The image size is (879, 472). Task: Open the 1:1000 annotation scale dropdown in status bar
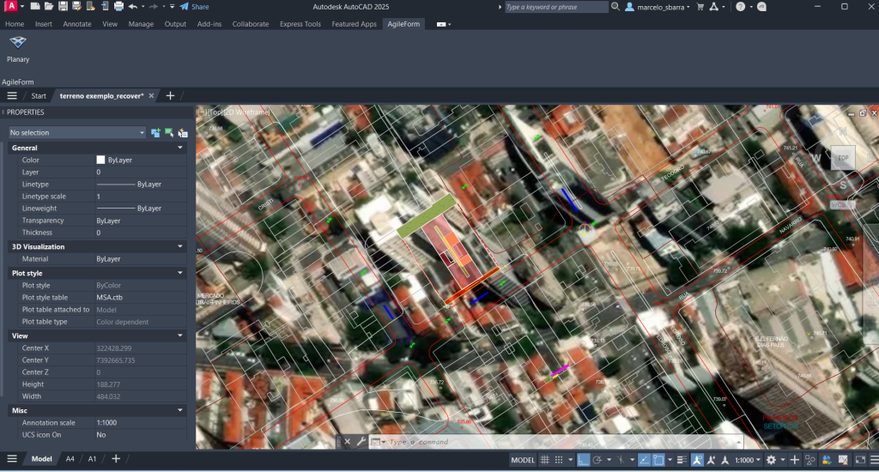click(x=748, y=460)
